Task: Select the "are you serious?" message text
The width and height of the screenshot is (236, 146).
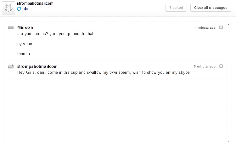Action: (57, 34)
